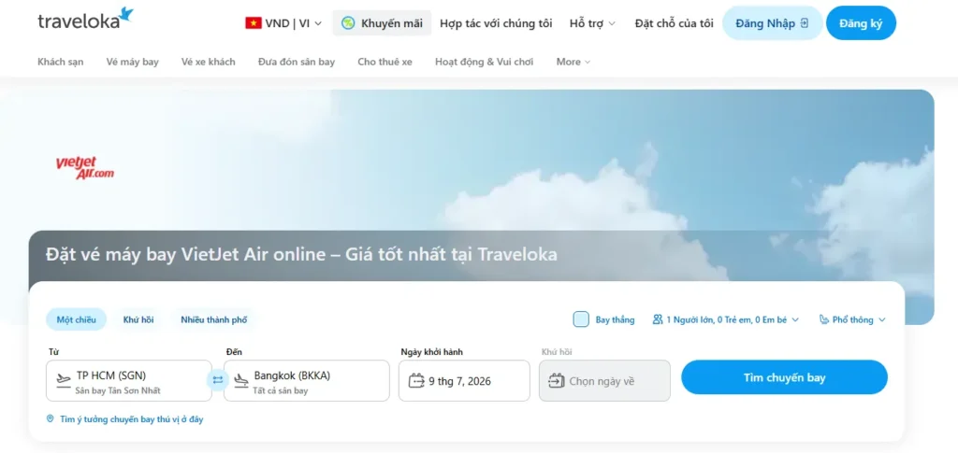Click the 9 thg 7, 2026 date field
The width and height of the screenshot is (958, 453).
pos(464,380)
